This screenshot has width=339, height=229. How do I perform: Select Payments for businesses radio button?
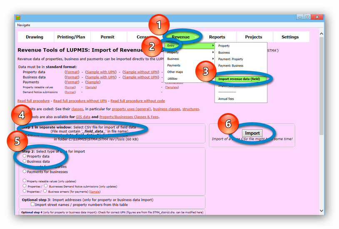coord(25,171)
